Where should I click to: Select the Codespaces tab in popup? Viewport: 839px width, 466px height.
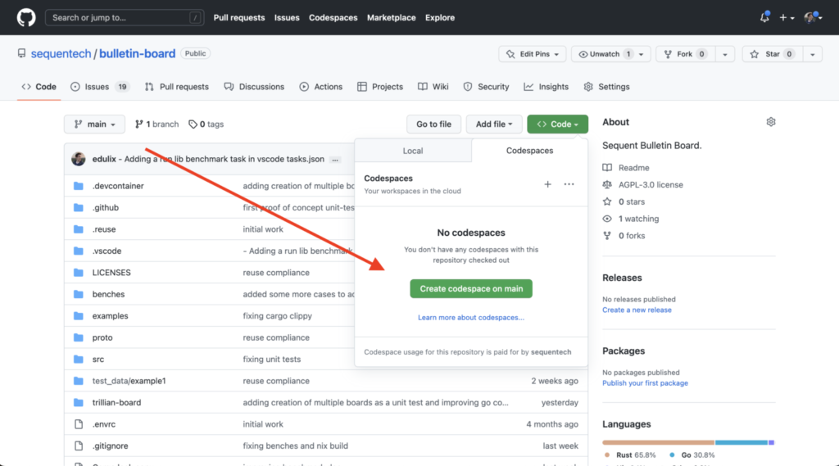point(530,151)
